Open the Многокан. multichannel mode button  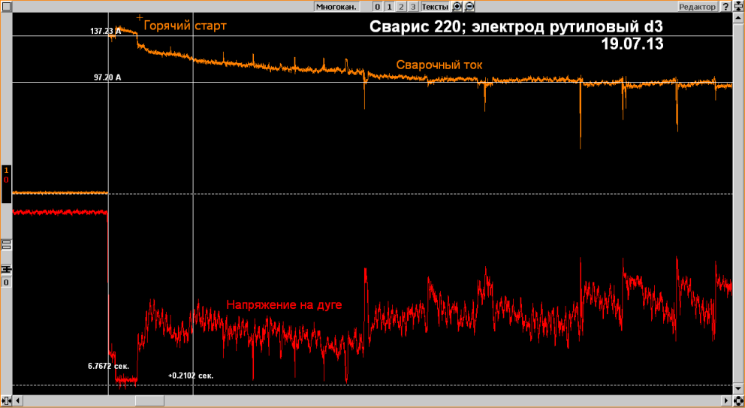(337, 7)
